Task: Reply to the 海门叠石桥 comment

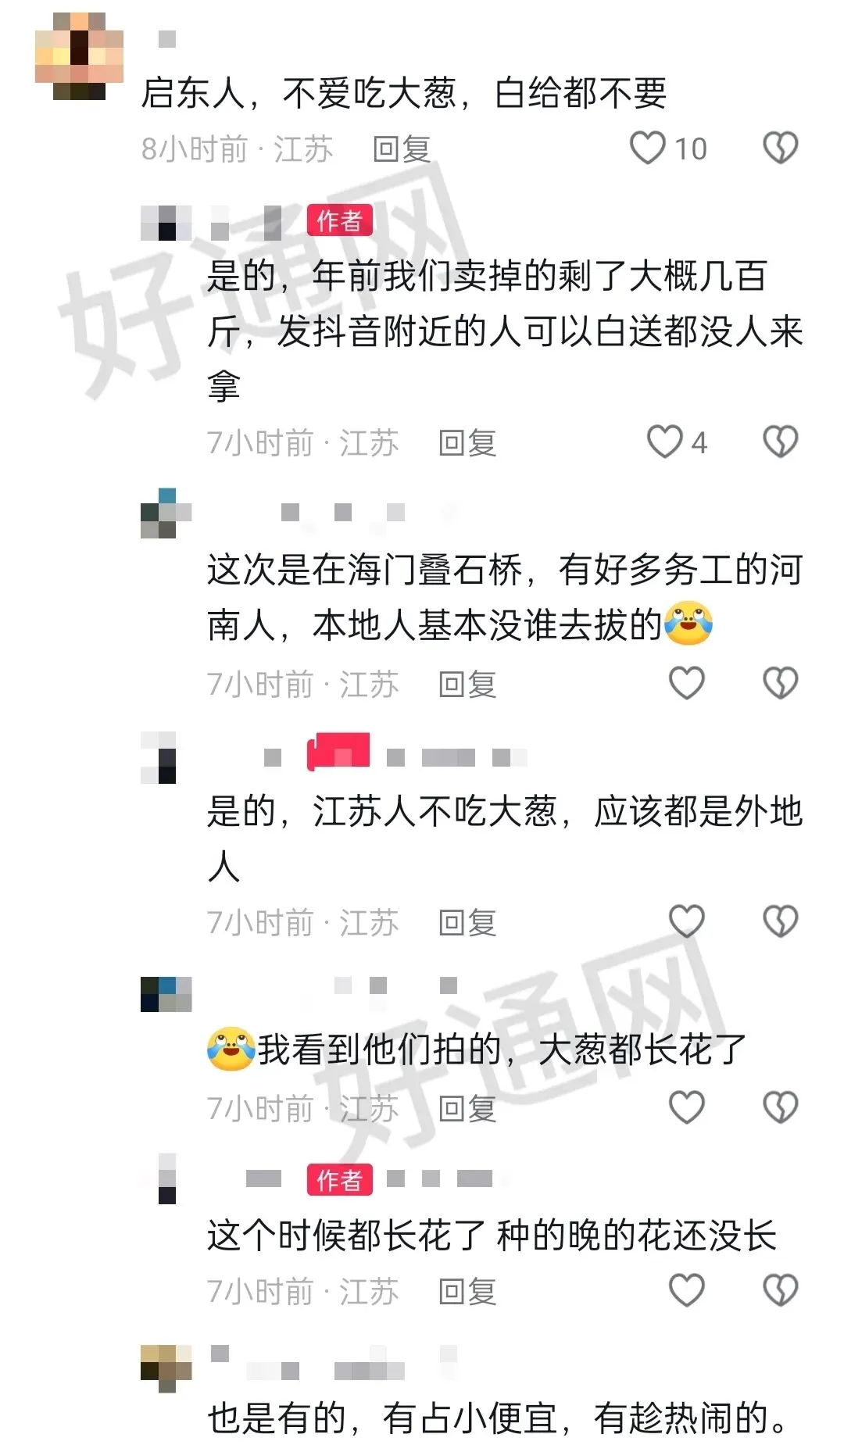Action: (x=467, y=684)
